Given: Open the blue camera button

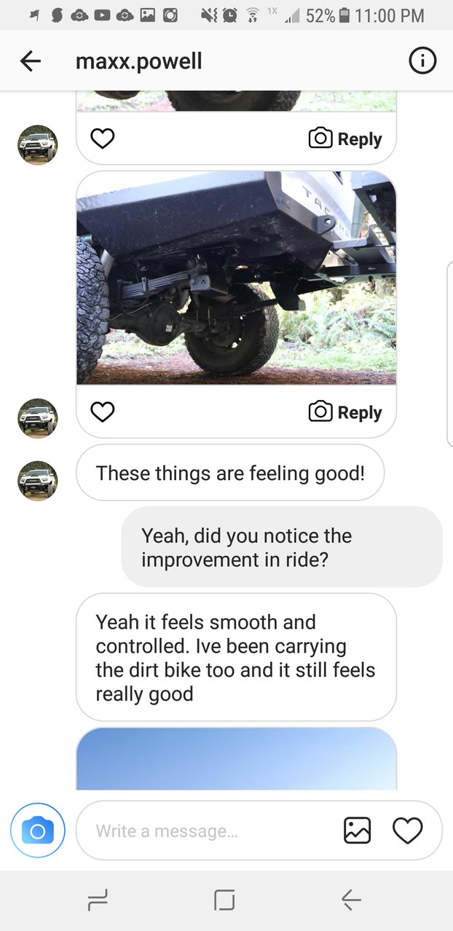Looking at the screenshot, I should point(38,830).
